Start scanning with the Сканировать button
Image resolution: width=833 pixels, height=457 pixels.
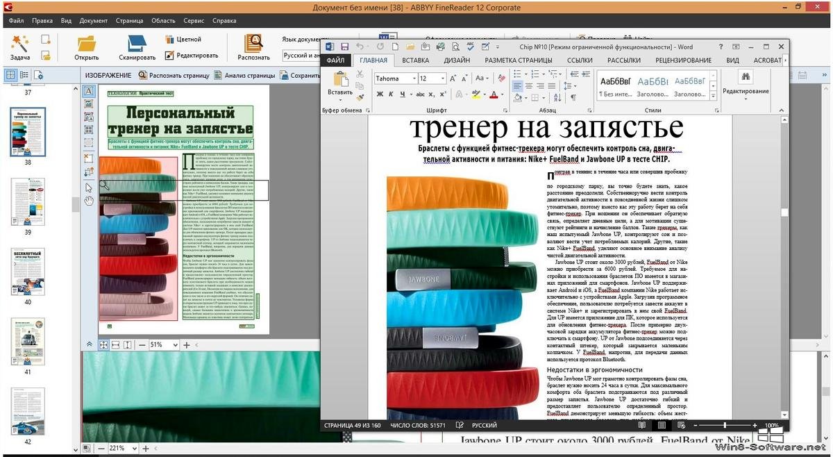tap(137, 47)
